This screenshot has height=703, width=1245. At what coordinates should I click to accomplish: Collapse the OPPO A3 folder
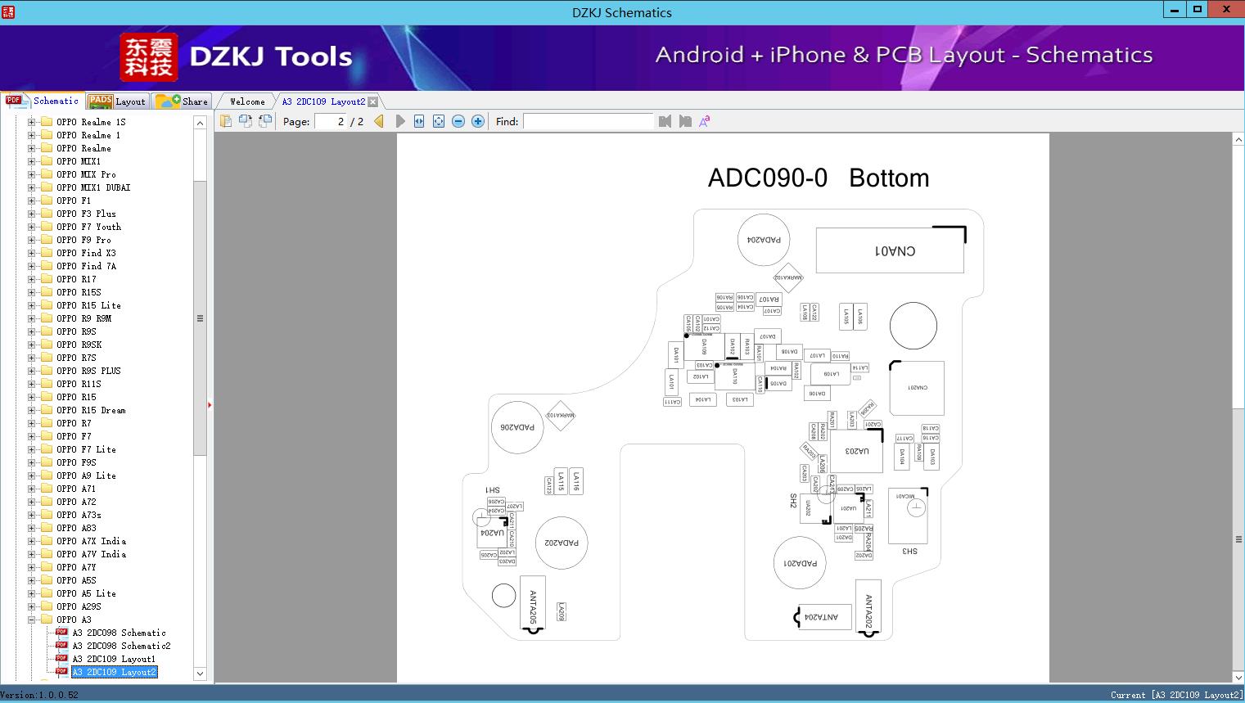(32, 620)
